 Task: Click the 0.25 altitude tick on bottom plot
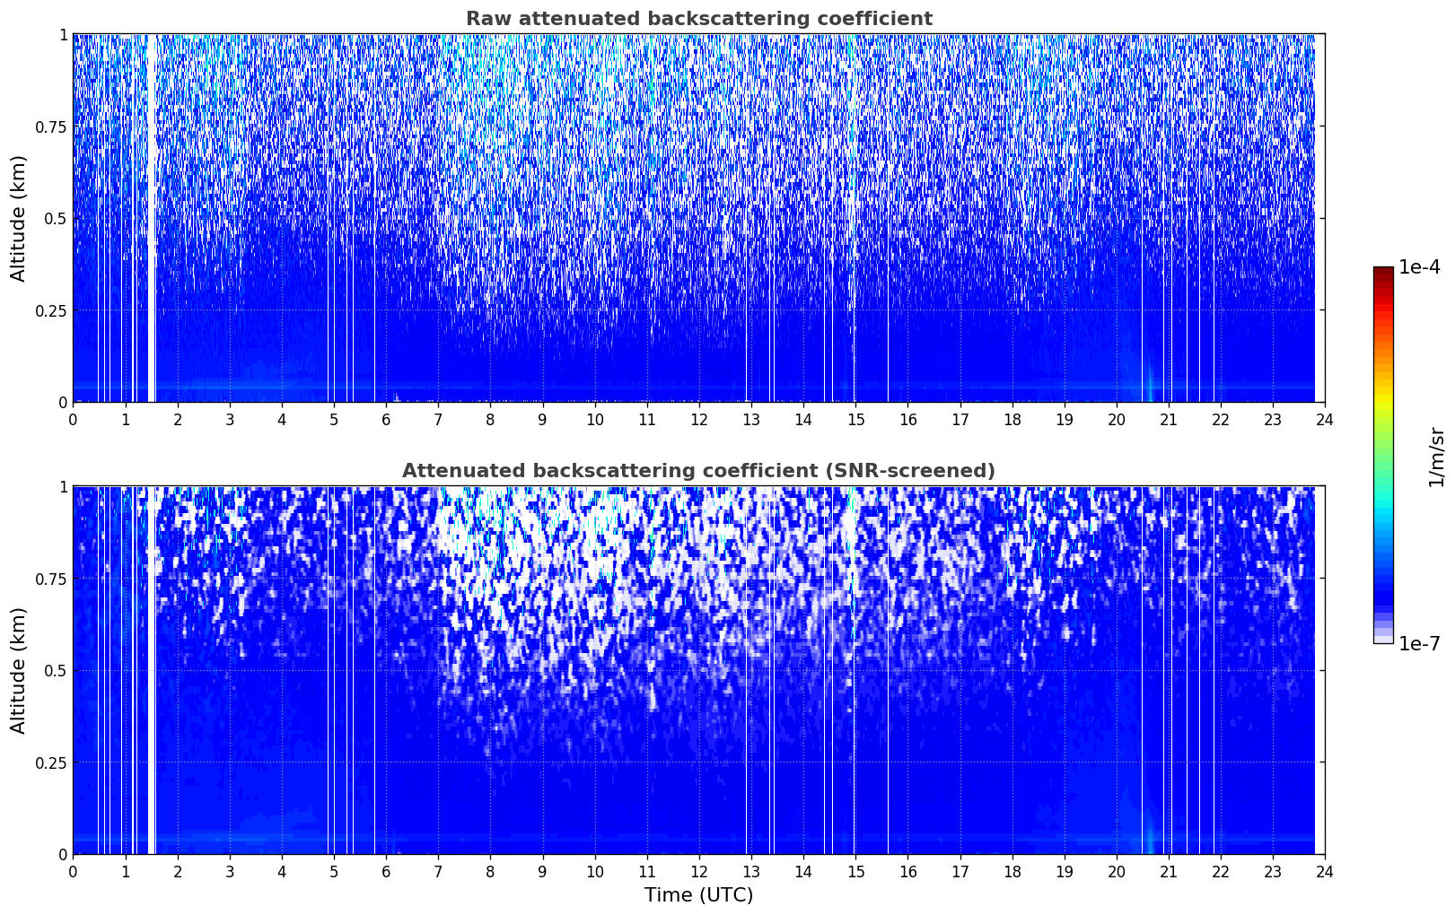[x=50, y=762]
